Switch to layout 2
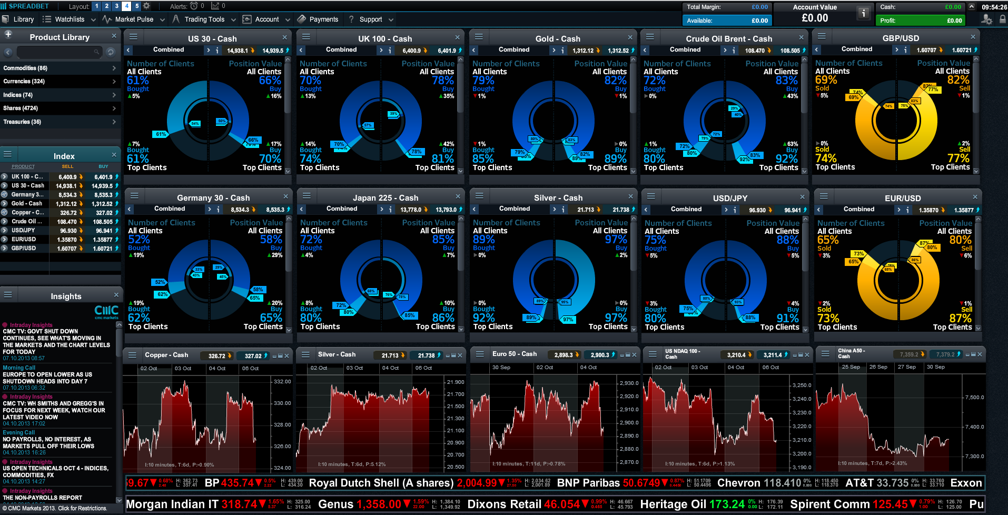 click(106, 6)
